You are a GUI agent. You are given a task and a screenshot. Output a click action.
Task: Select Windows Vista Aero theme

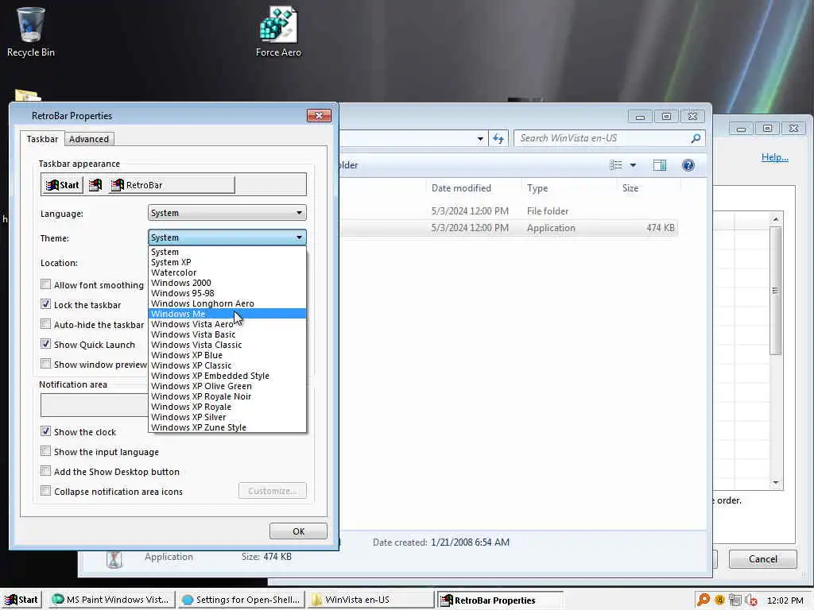227,324
